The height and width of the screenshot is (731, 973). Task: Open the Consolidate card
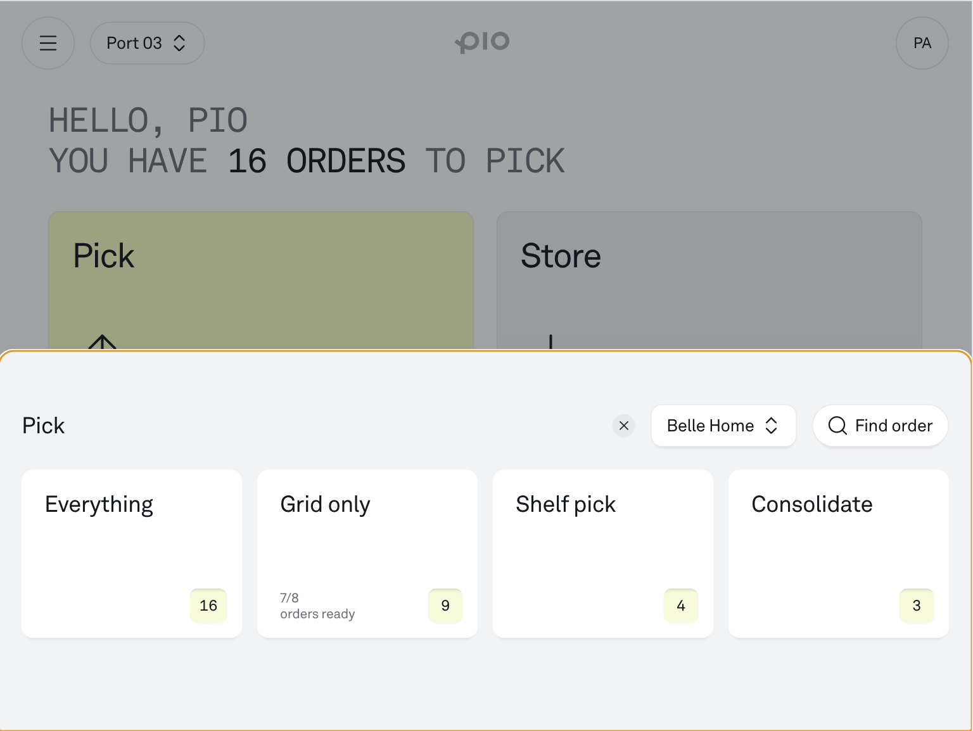(x=838, y=553)
